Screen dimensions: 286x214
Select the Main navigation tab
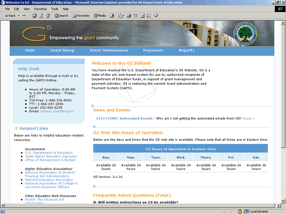point(30,50)
